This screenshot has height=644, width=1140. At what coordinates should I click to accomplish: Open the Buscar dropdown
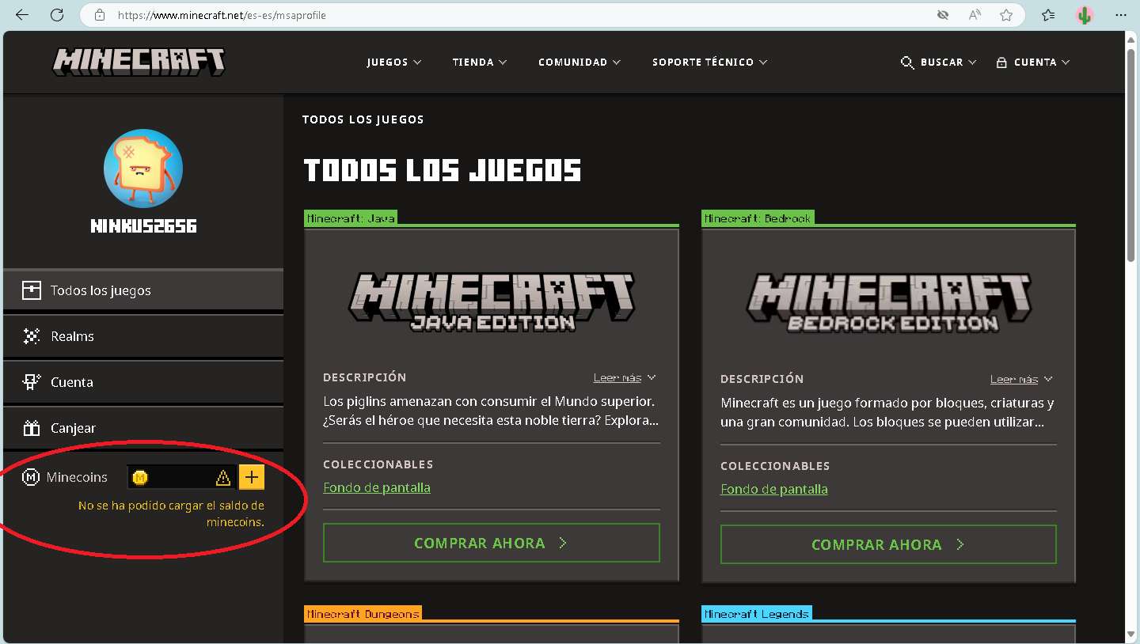click(939, 63)
